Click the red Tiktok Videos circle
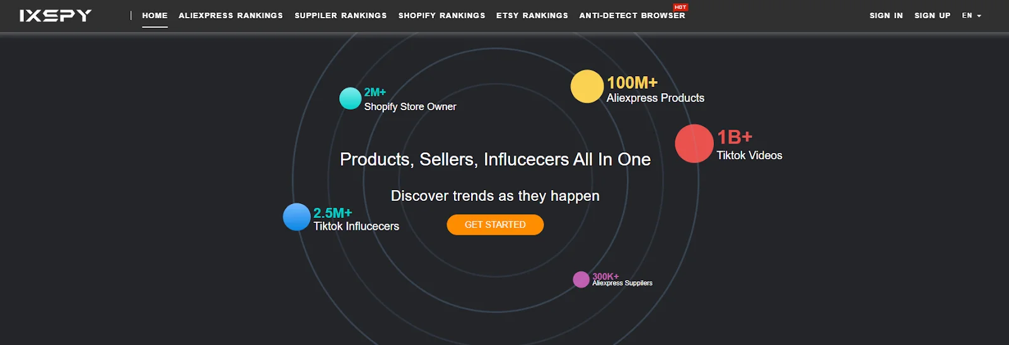 click(x=694, y=144)
